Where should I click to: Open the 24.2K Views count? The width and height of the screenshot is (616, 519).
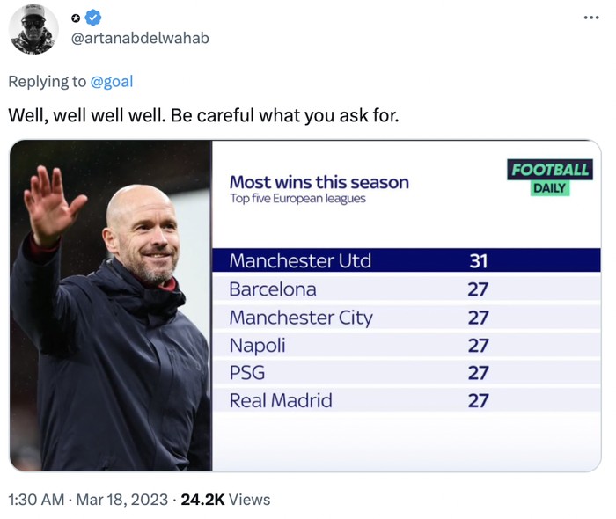225,500
